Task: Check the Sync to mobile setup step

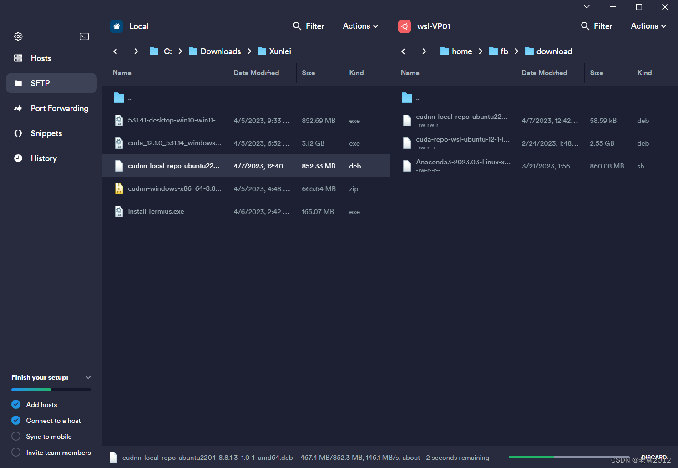Action: click(x=15, y=436)
